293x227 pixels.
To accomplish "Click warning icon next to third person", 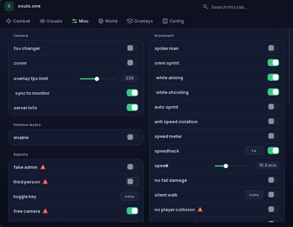I will coord(45,182).
